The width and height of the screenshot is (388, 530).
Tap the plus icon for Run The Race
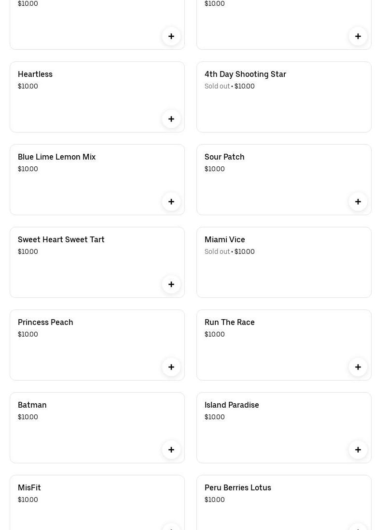pos(358,367)
